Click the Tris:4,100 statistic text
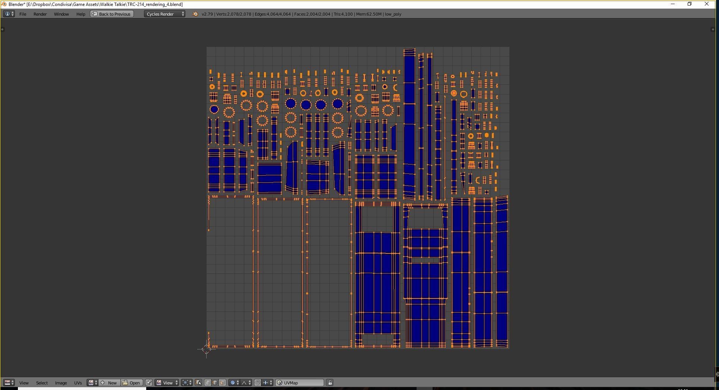The image size is (719, 390). (343, 14)
